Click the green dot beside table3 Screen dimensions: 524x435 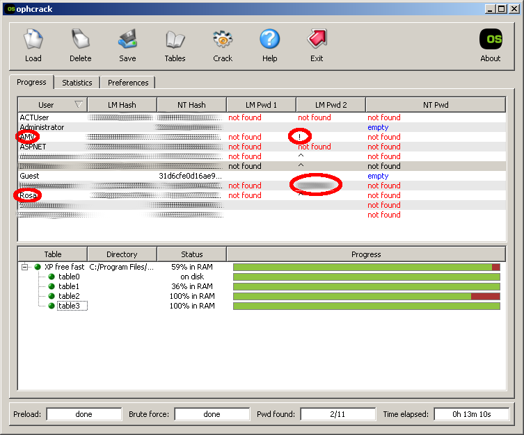click(x=51, y=306)
